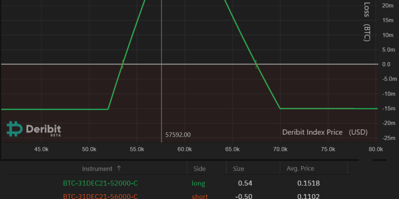Click size value -0.50
The width and height of the screenshot is (399, 199).
coord(244,196)
